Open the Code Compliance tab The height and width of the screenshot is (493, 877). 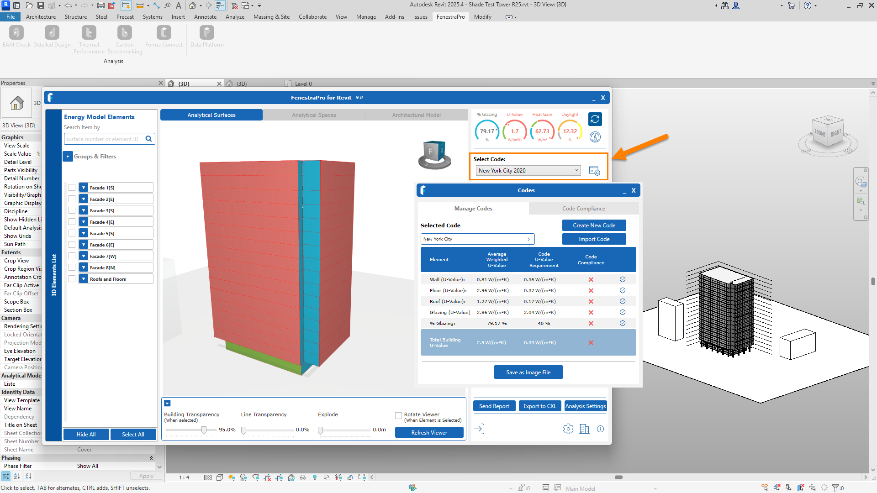click(583, 209)
